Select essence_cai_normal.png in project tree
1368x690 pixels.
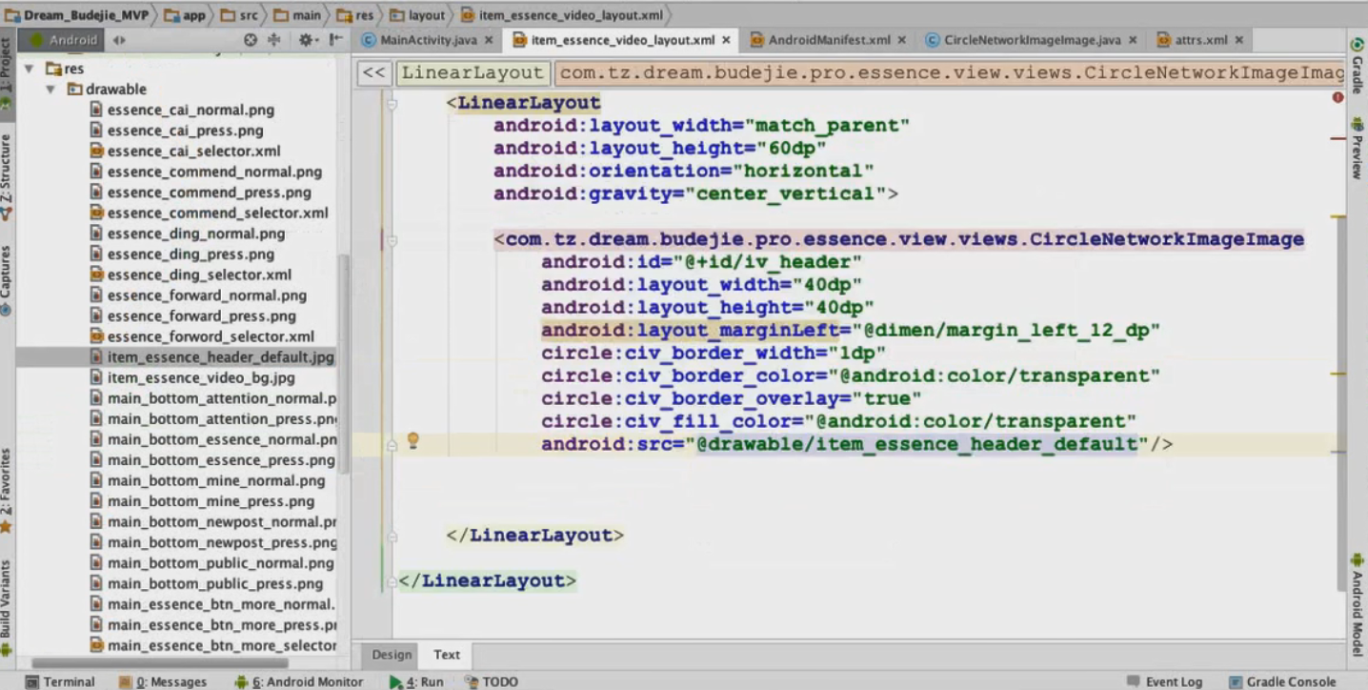(x=191, y=110)
